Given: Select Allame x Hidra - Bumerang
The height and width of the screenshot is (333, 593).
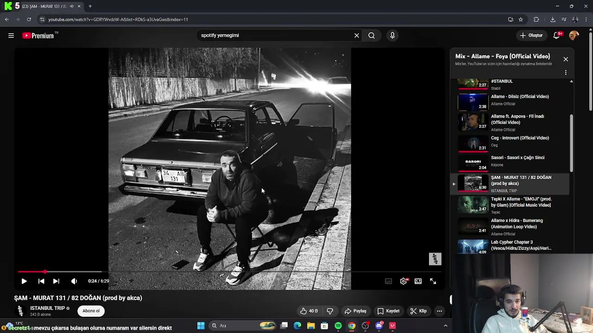Looking at the screenshot, I should (x=511, y=227).
